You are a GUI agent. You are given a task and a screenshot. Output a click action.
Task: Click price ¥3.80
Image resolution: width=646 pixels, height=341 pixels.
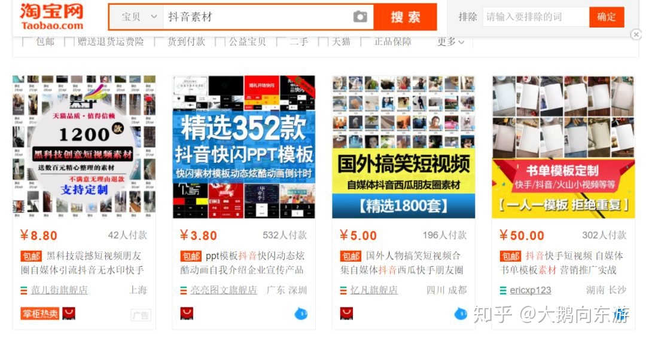coord(199,236)
